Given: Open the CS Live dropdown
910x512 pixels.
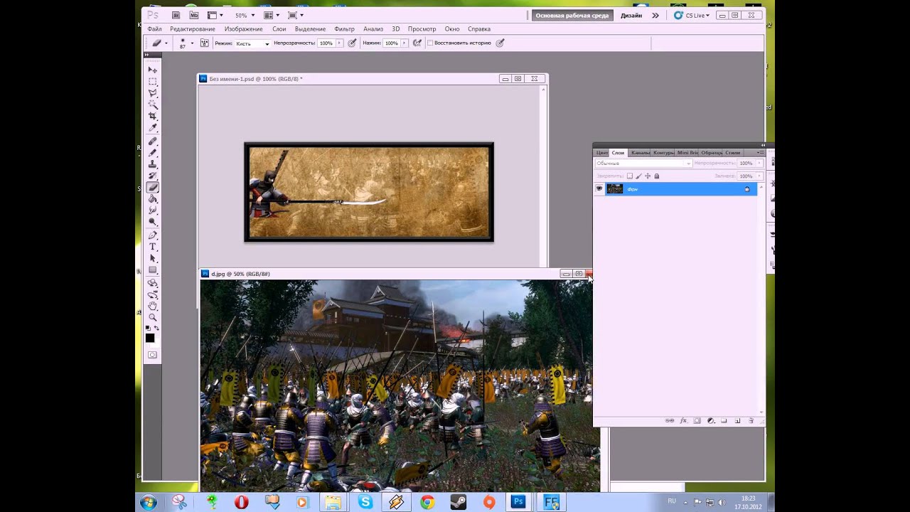Looking at the screenshot, I should click(692, 15).
